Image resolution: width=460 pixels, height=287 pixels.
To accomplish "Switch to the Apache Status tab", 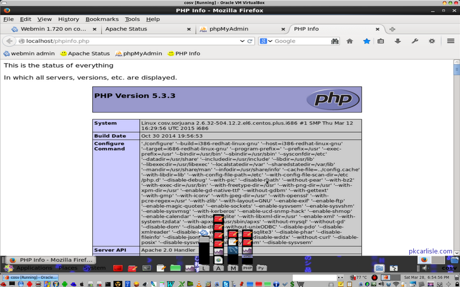I will [x=126, y=29].
